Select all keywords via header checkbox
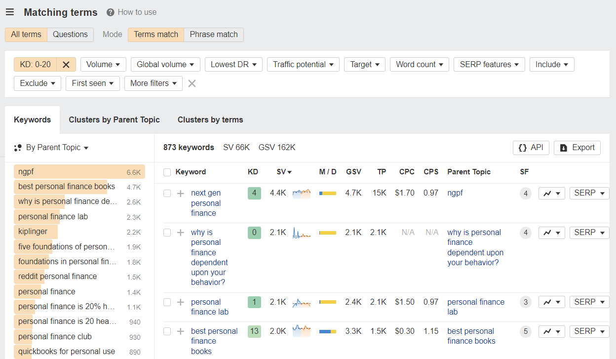Viewport: 616px width, 359px height. [166, 171]
